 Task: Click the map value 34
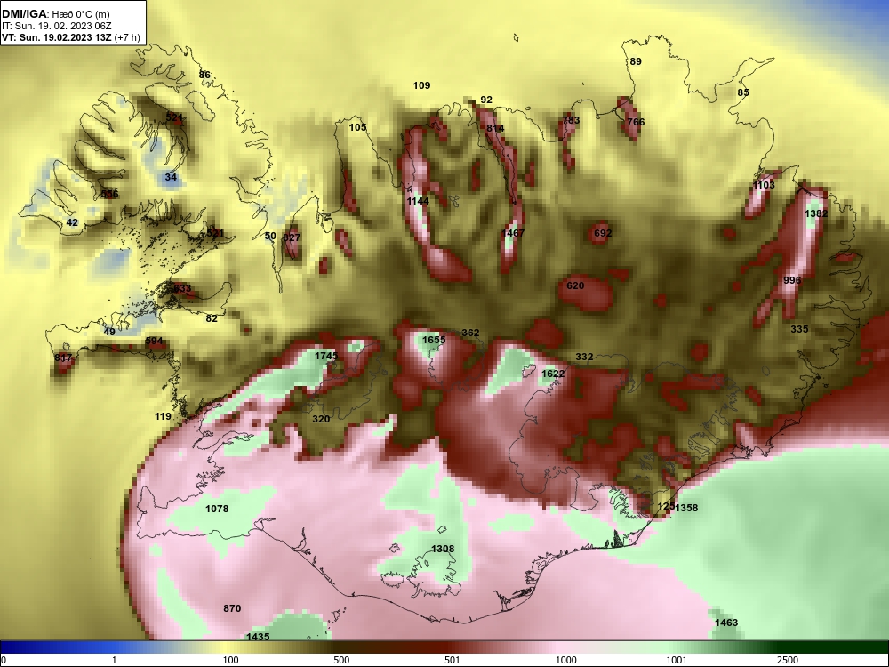click(x=171, y=177)
